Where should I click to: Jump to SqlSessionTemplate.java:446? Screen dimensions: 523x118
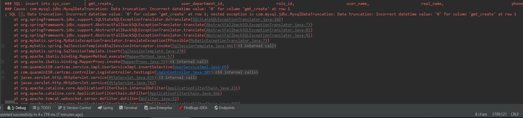[x=203, y=46]
